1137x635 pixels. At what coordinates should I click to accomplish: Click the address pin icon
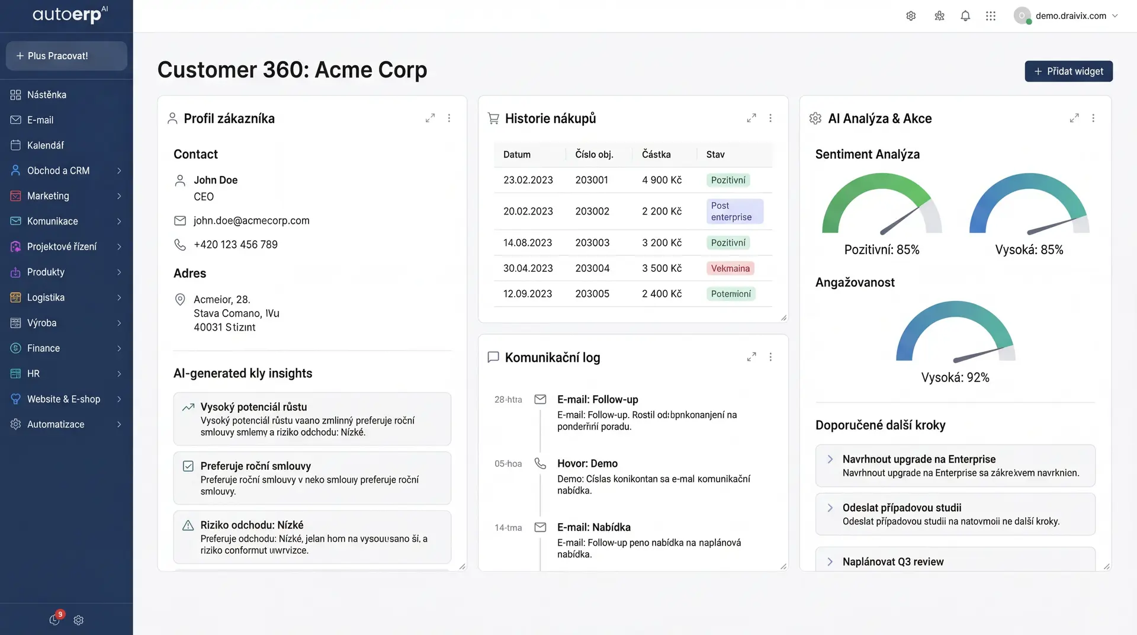pyautogui.click(x=180, y=300)
